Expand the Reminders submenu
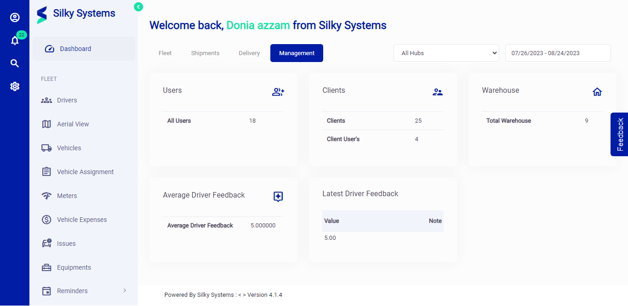 (125, 290)
